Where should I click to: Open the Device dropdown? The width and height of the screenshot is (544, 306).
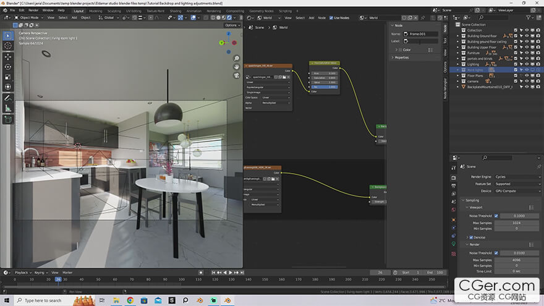point(517,191)
